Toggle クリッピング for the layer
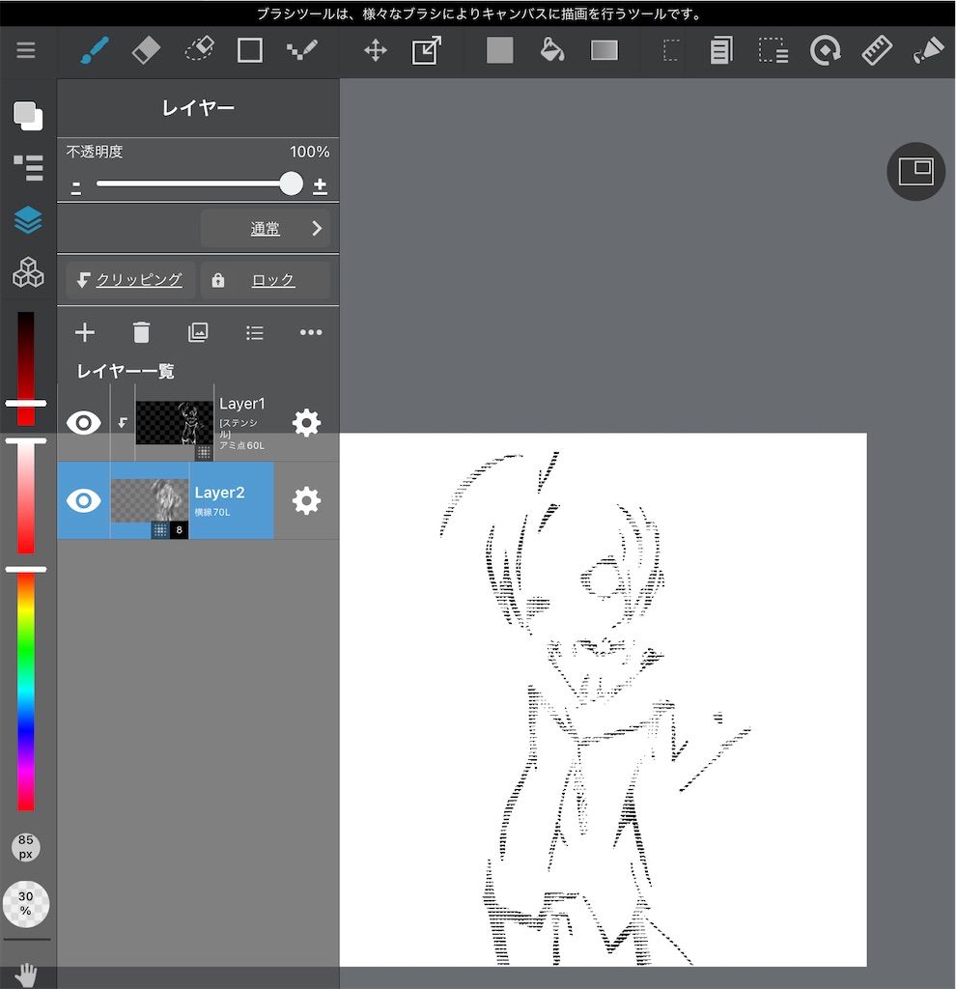Screen dimensions: 956x989 [x=130, y=280]
